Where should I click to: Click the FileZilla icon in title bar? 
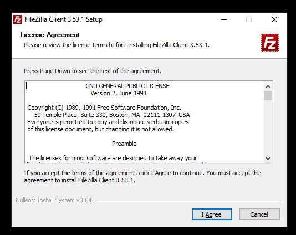point(18,19)
